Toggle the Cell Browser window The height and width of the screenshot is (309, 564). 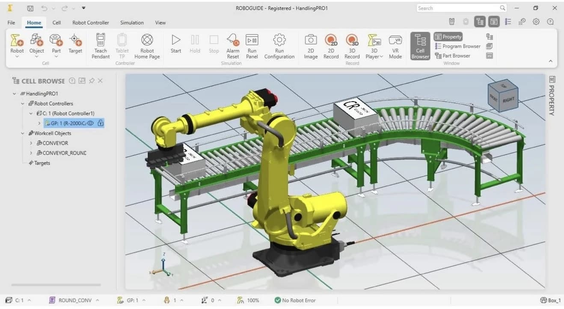pos(420,46)
